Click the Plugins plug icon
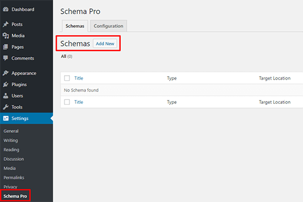 [6, 85]
